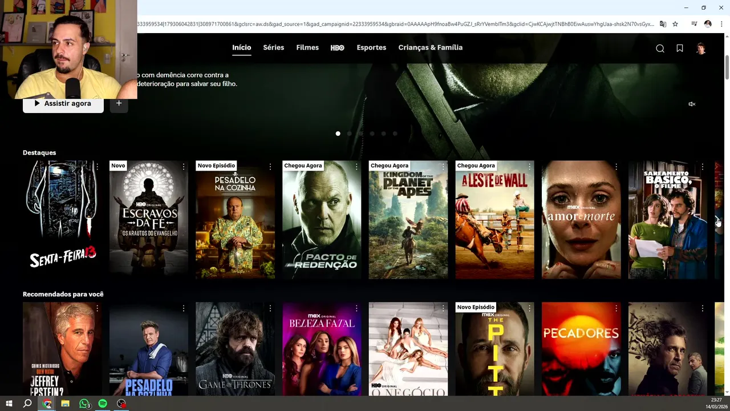Select third hero carousel dot
The image size is (730, 411).
click(360, 134)
